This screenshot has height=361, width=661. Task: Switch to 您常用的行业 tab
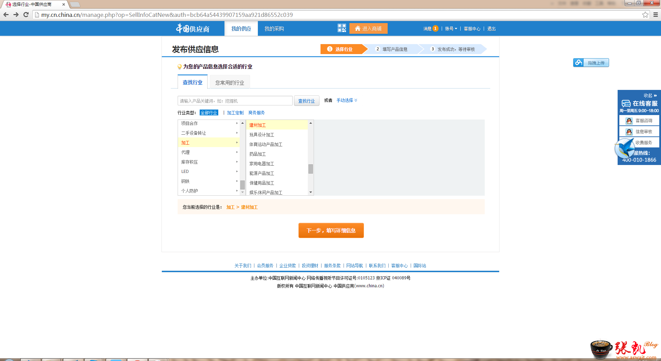click(x=230, y=83)
